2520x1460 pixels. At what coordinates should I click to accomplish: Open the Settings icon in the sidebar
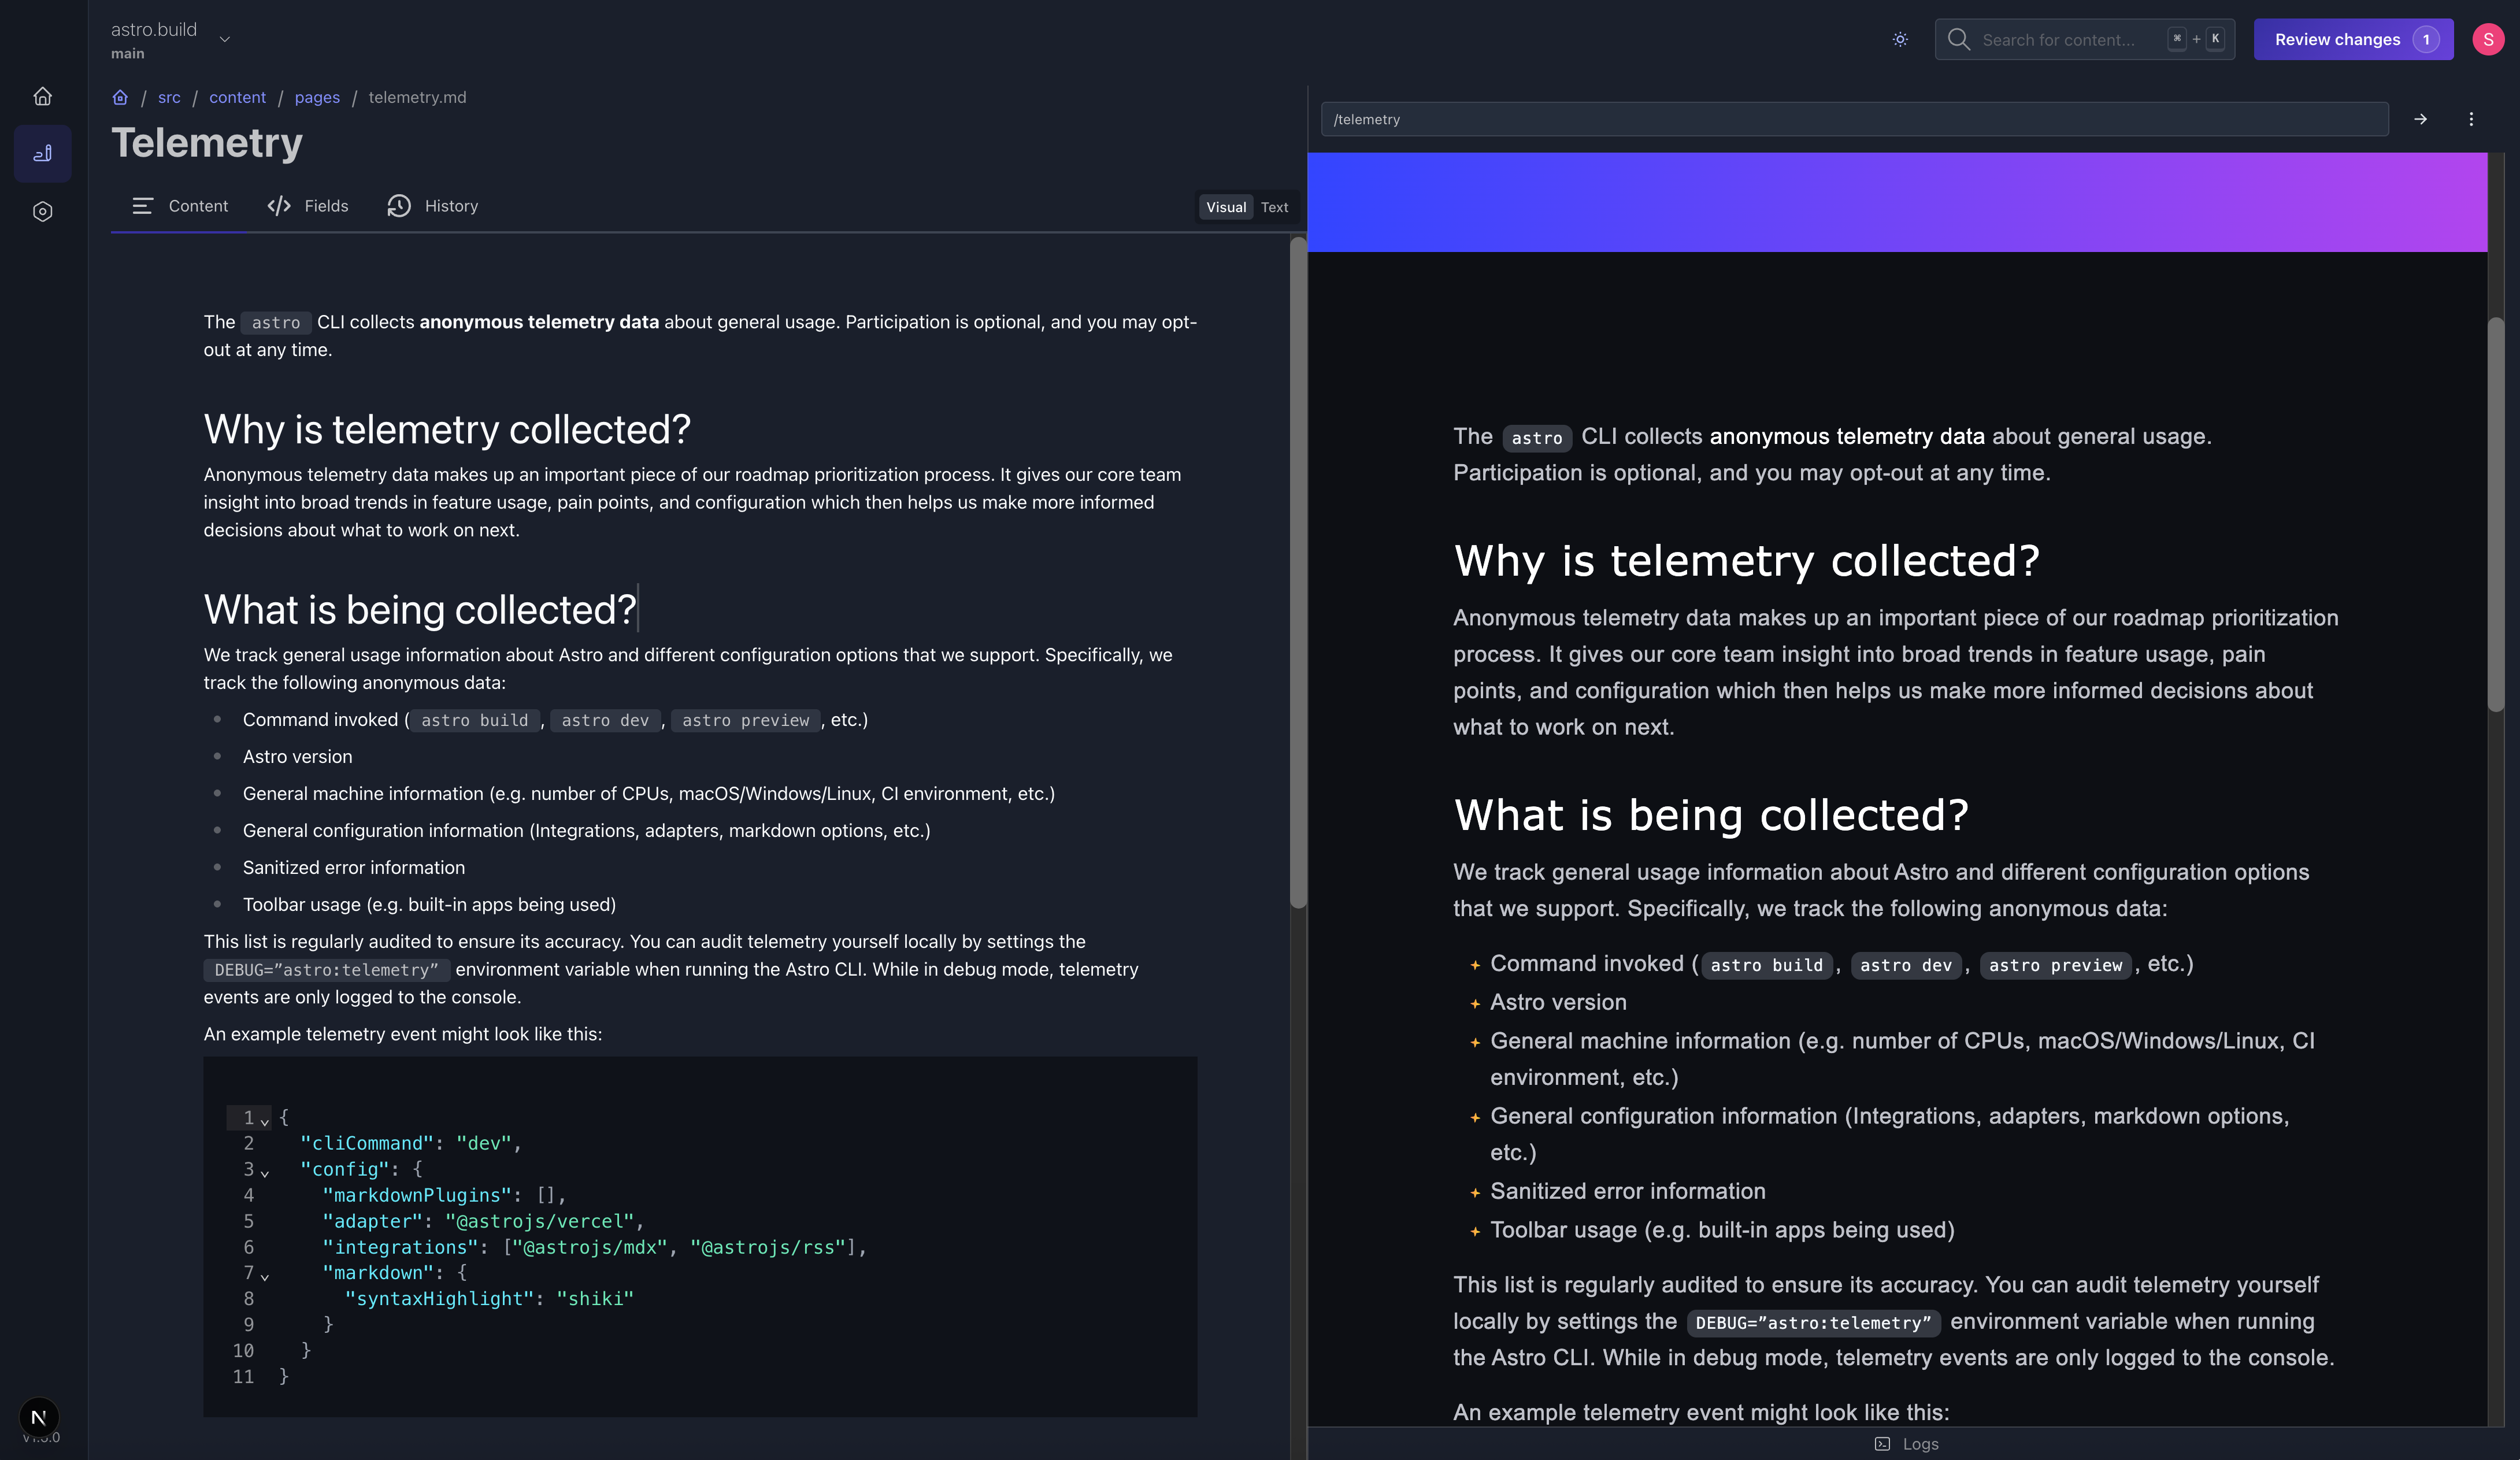point(42,211)
